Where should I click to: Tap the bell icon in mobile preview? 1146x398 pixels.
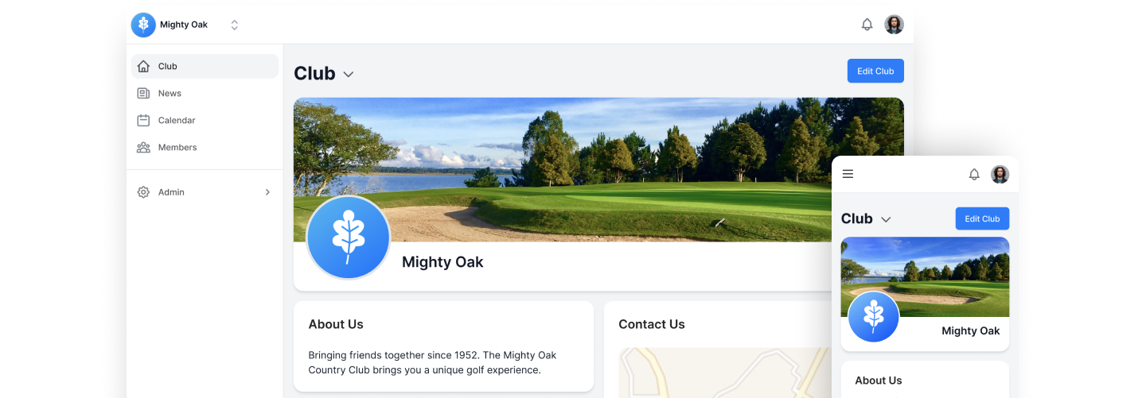[x=974, y=174]
